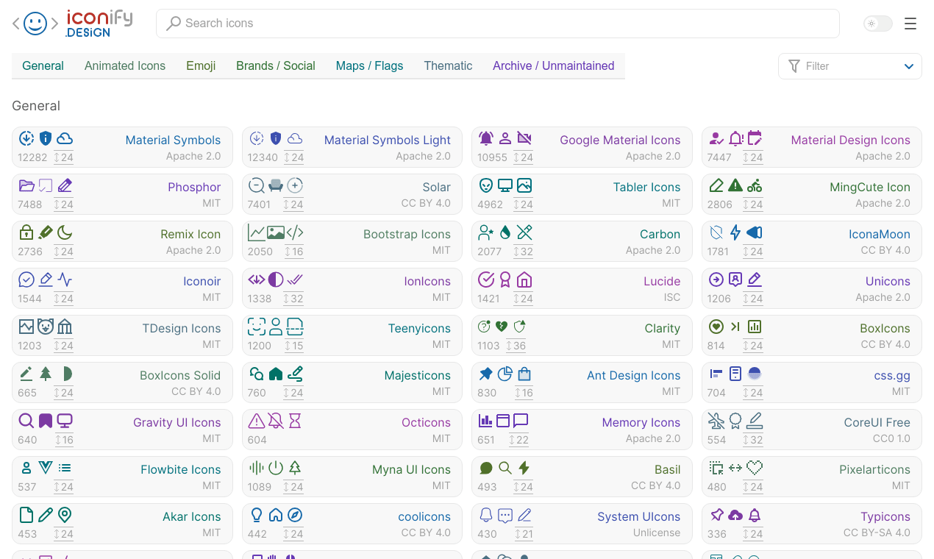Select the General tab
The height and width of the screenshot is (559, 934).
pyautogui.click(x=43, y=65)
